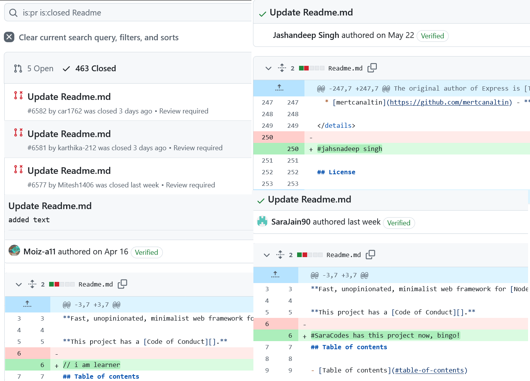This screenshot has height=381, width=530.
Task: Click the closed PR icon for #6582
Action: coord(18,95)
